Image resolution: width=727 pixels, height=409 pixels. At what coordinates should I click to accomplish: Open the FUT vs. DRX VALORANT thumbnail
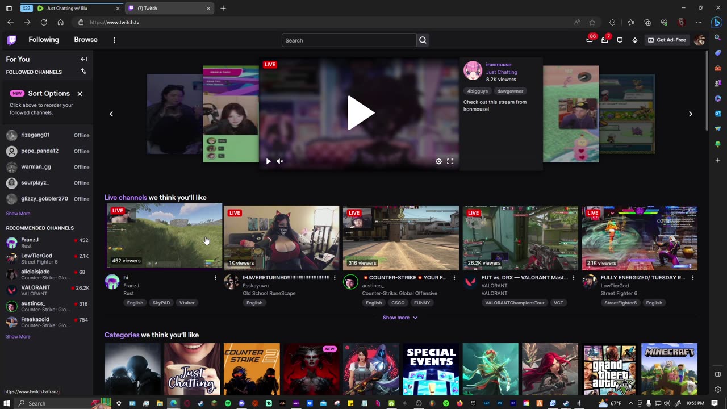click(520, 237)
